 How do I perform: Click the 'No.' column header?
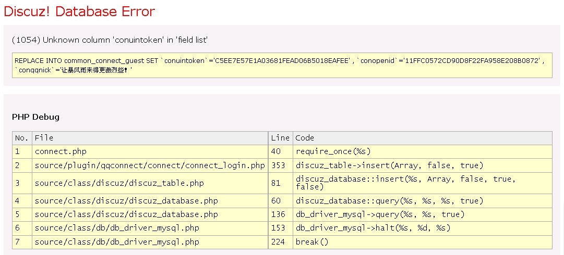[x=21, y=138]
